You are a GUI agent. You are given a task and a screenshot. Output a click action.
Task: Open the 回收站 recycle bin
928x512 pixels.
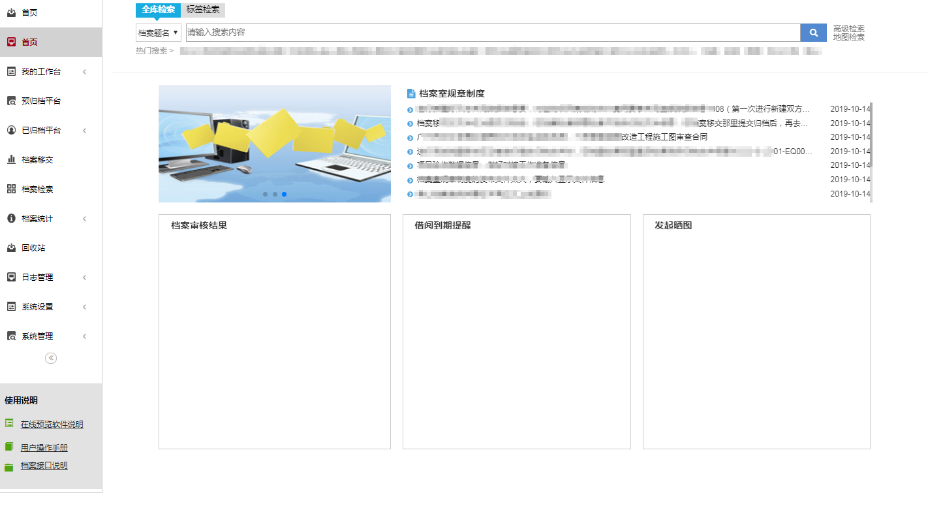(33, 248)
